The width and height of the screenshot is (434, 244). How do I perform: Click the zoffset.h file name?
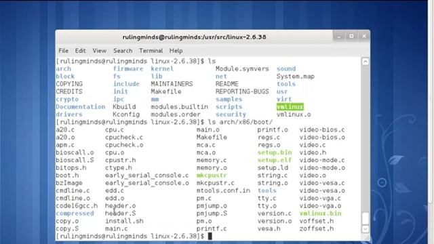(x=317, y=228)
